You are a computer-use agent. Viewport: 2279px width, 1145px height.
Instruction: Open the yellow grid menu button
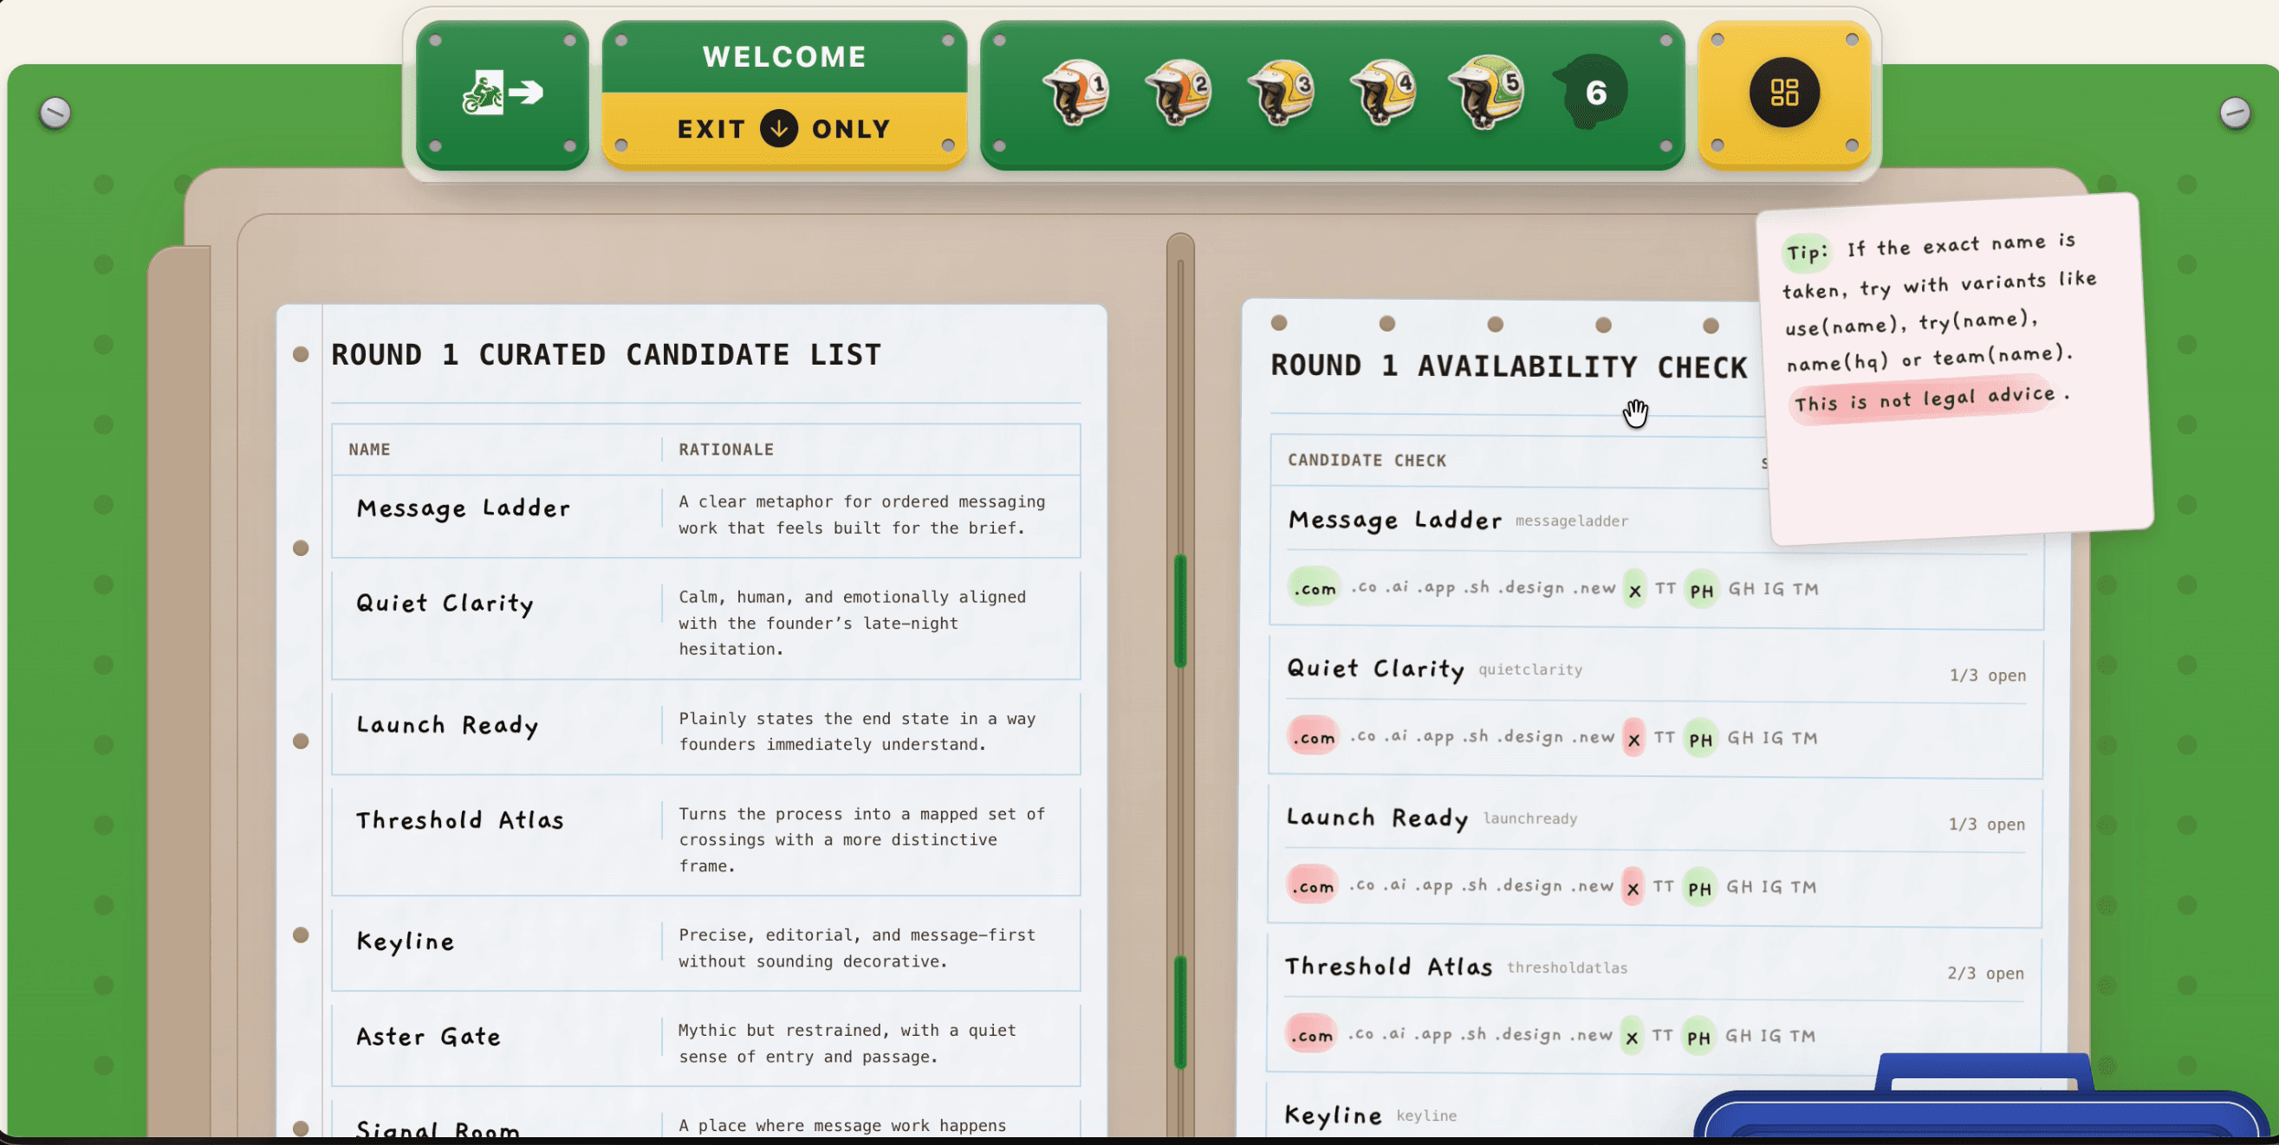(x=1783, y=93)
